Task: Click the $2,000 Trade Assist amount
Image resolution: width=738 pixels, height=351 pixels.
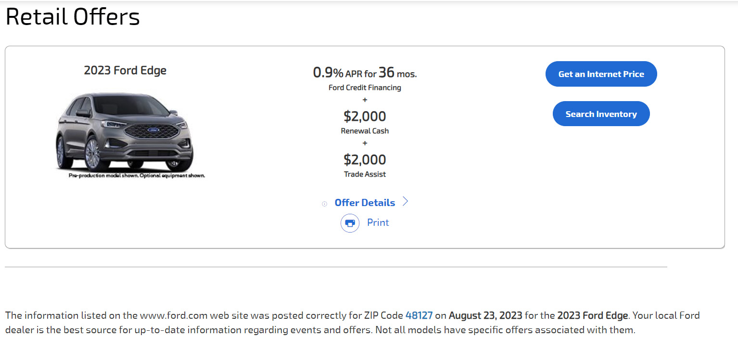Action: (365, 159)
